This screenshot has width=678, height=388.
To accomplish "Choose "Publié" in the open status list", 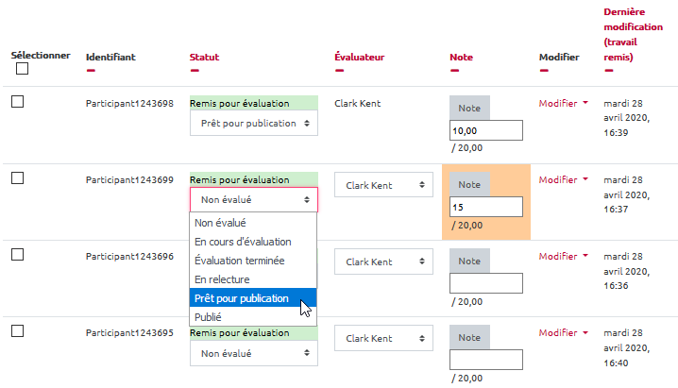I will click(x=208, y=317).
